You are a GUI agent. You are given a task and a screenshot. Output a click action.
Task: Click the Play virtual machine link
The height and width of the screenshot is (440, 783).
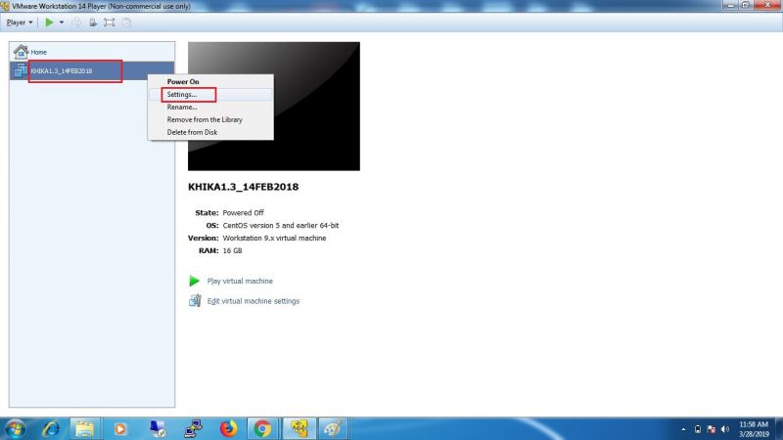[240, 281]
